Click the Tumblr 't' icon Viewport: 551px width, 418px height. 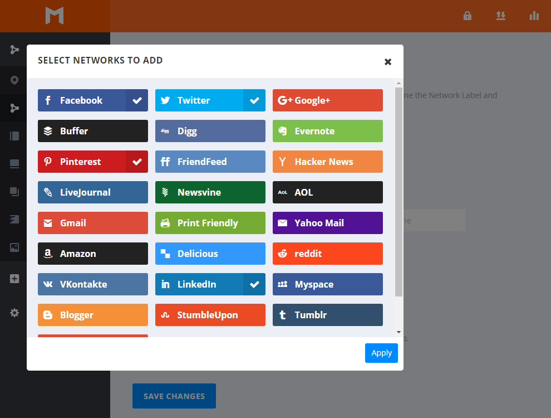[x=283, y=315]
